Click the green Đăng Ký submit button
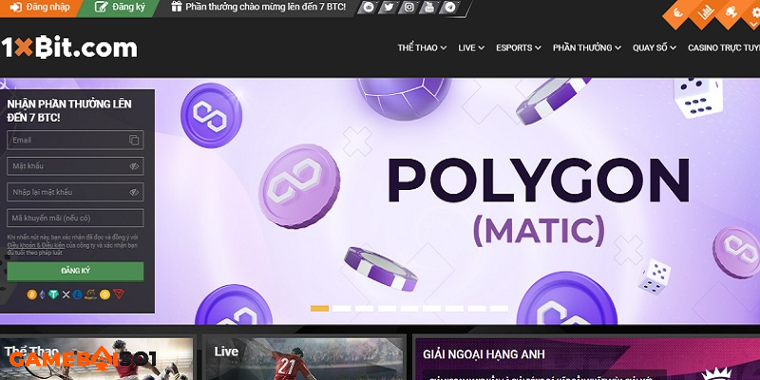Screen dimensions: 760x380 (x=75, y=271)
